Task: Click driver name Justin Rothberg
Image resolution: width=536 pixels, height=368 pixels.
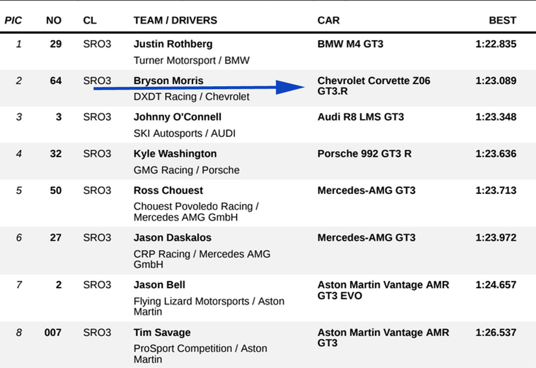Action: point(173,44)
